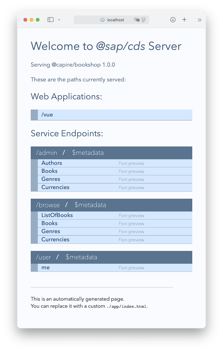Click the cloud icon beside localhost

click(x=102, y=20)
